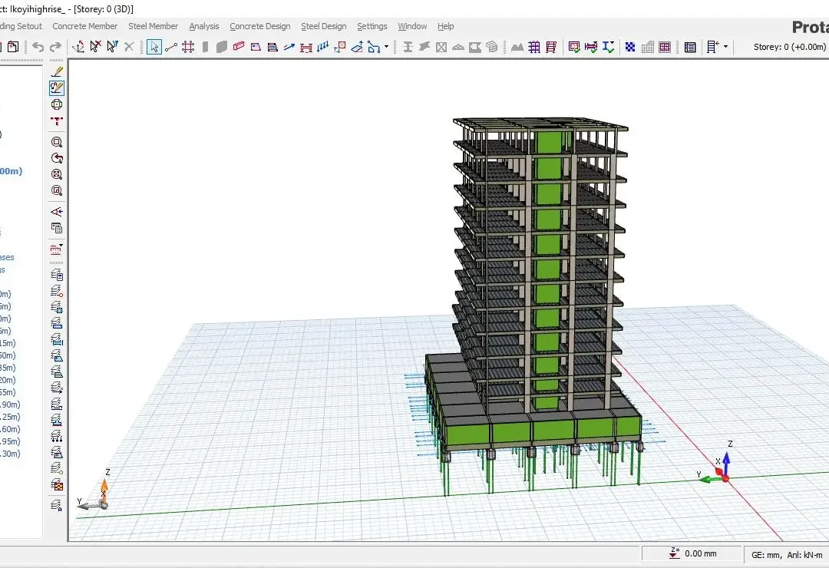Open the dropdown arrow beside polyline tool
The width and height of the screenshot is (829, 568).
pyautogui.click(x=386, y=47)
